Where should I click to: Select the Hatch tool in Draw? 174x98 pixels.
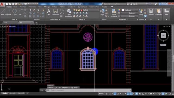(24, 16)
